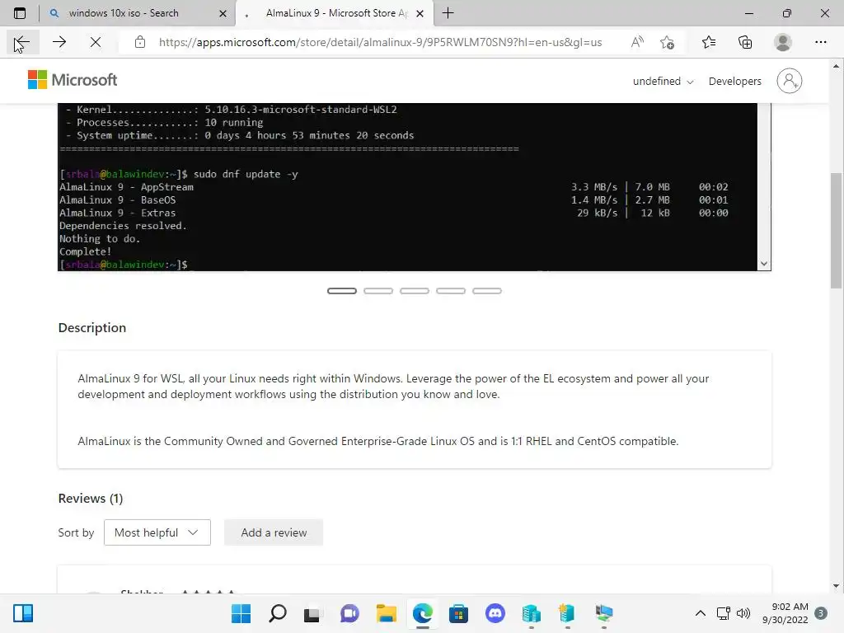
Task: Click the scrollbar down arrow
Action: coord(836,586)
